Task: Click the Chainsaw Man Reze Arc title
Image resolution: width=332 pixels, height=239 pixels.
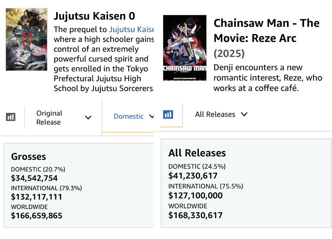Action: pyautogui.click(x=266, y=30)
